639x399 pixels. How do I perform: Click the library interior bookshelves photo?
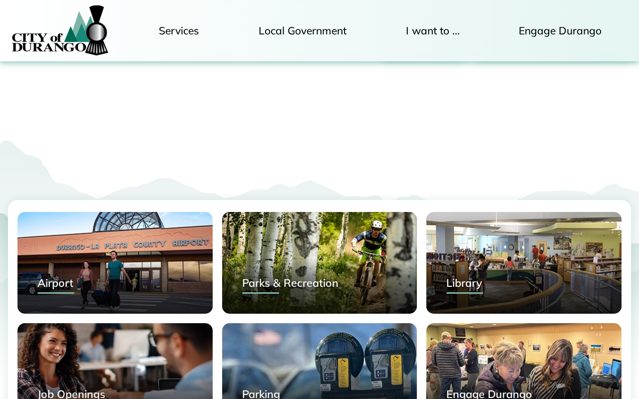pos(524,263)
